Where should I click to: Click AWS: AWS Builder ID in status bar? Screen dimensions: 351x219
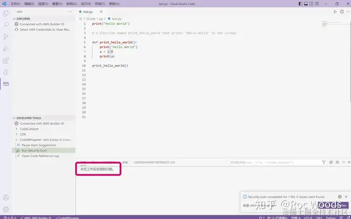36,218
